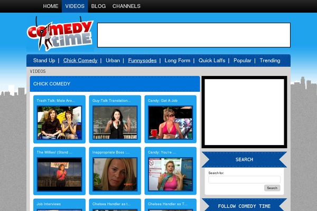Focus the 'Search for' input field
317x211 pixels.
[x=244, y=179]
